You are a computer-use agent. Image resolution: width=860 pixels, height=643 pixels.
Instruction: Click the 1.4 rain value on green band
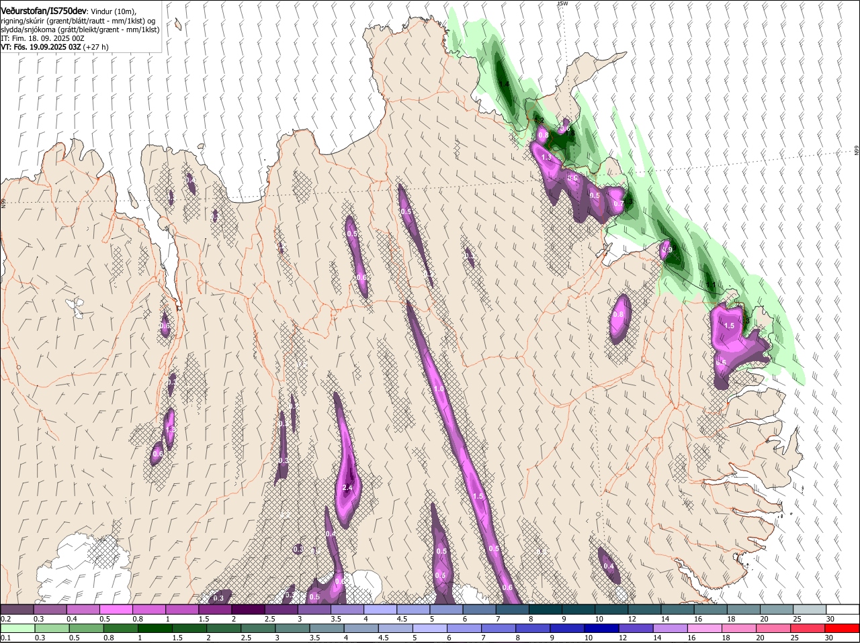(504, 84)
